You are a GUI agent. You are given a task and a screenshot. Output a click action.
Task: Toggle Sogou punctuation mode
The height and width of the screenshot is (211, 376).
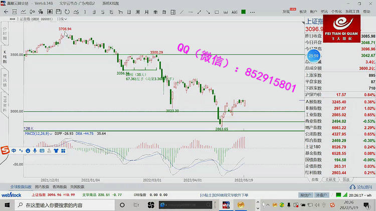[21, 150]
